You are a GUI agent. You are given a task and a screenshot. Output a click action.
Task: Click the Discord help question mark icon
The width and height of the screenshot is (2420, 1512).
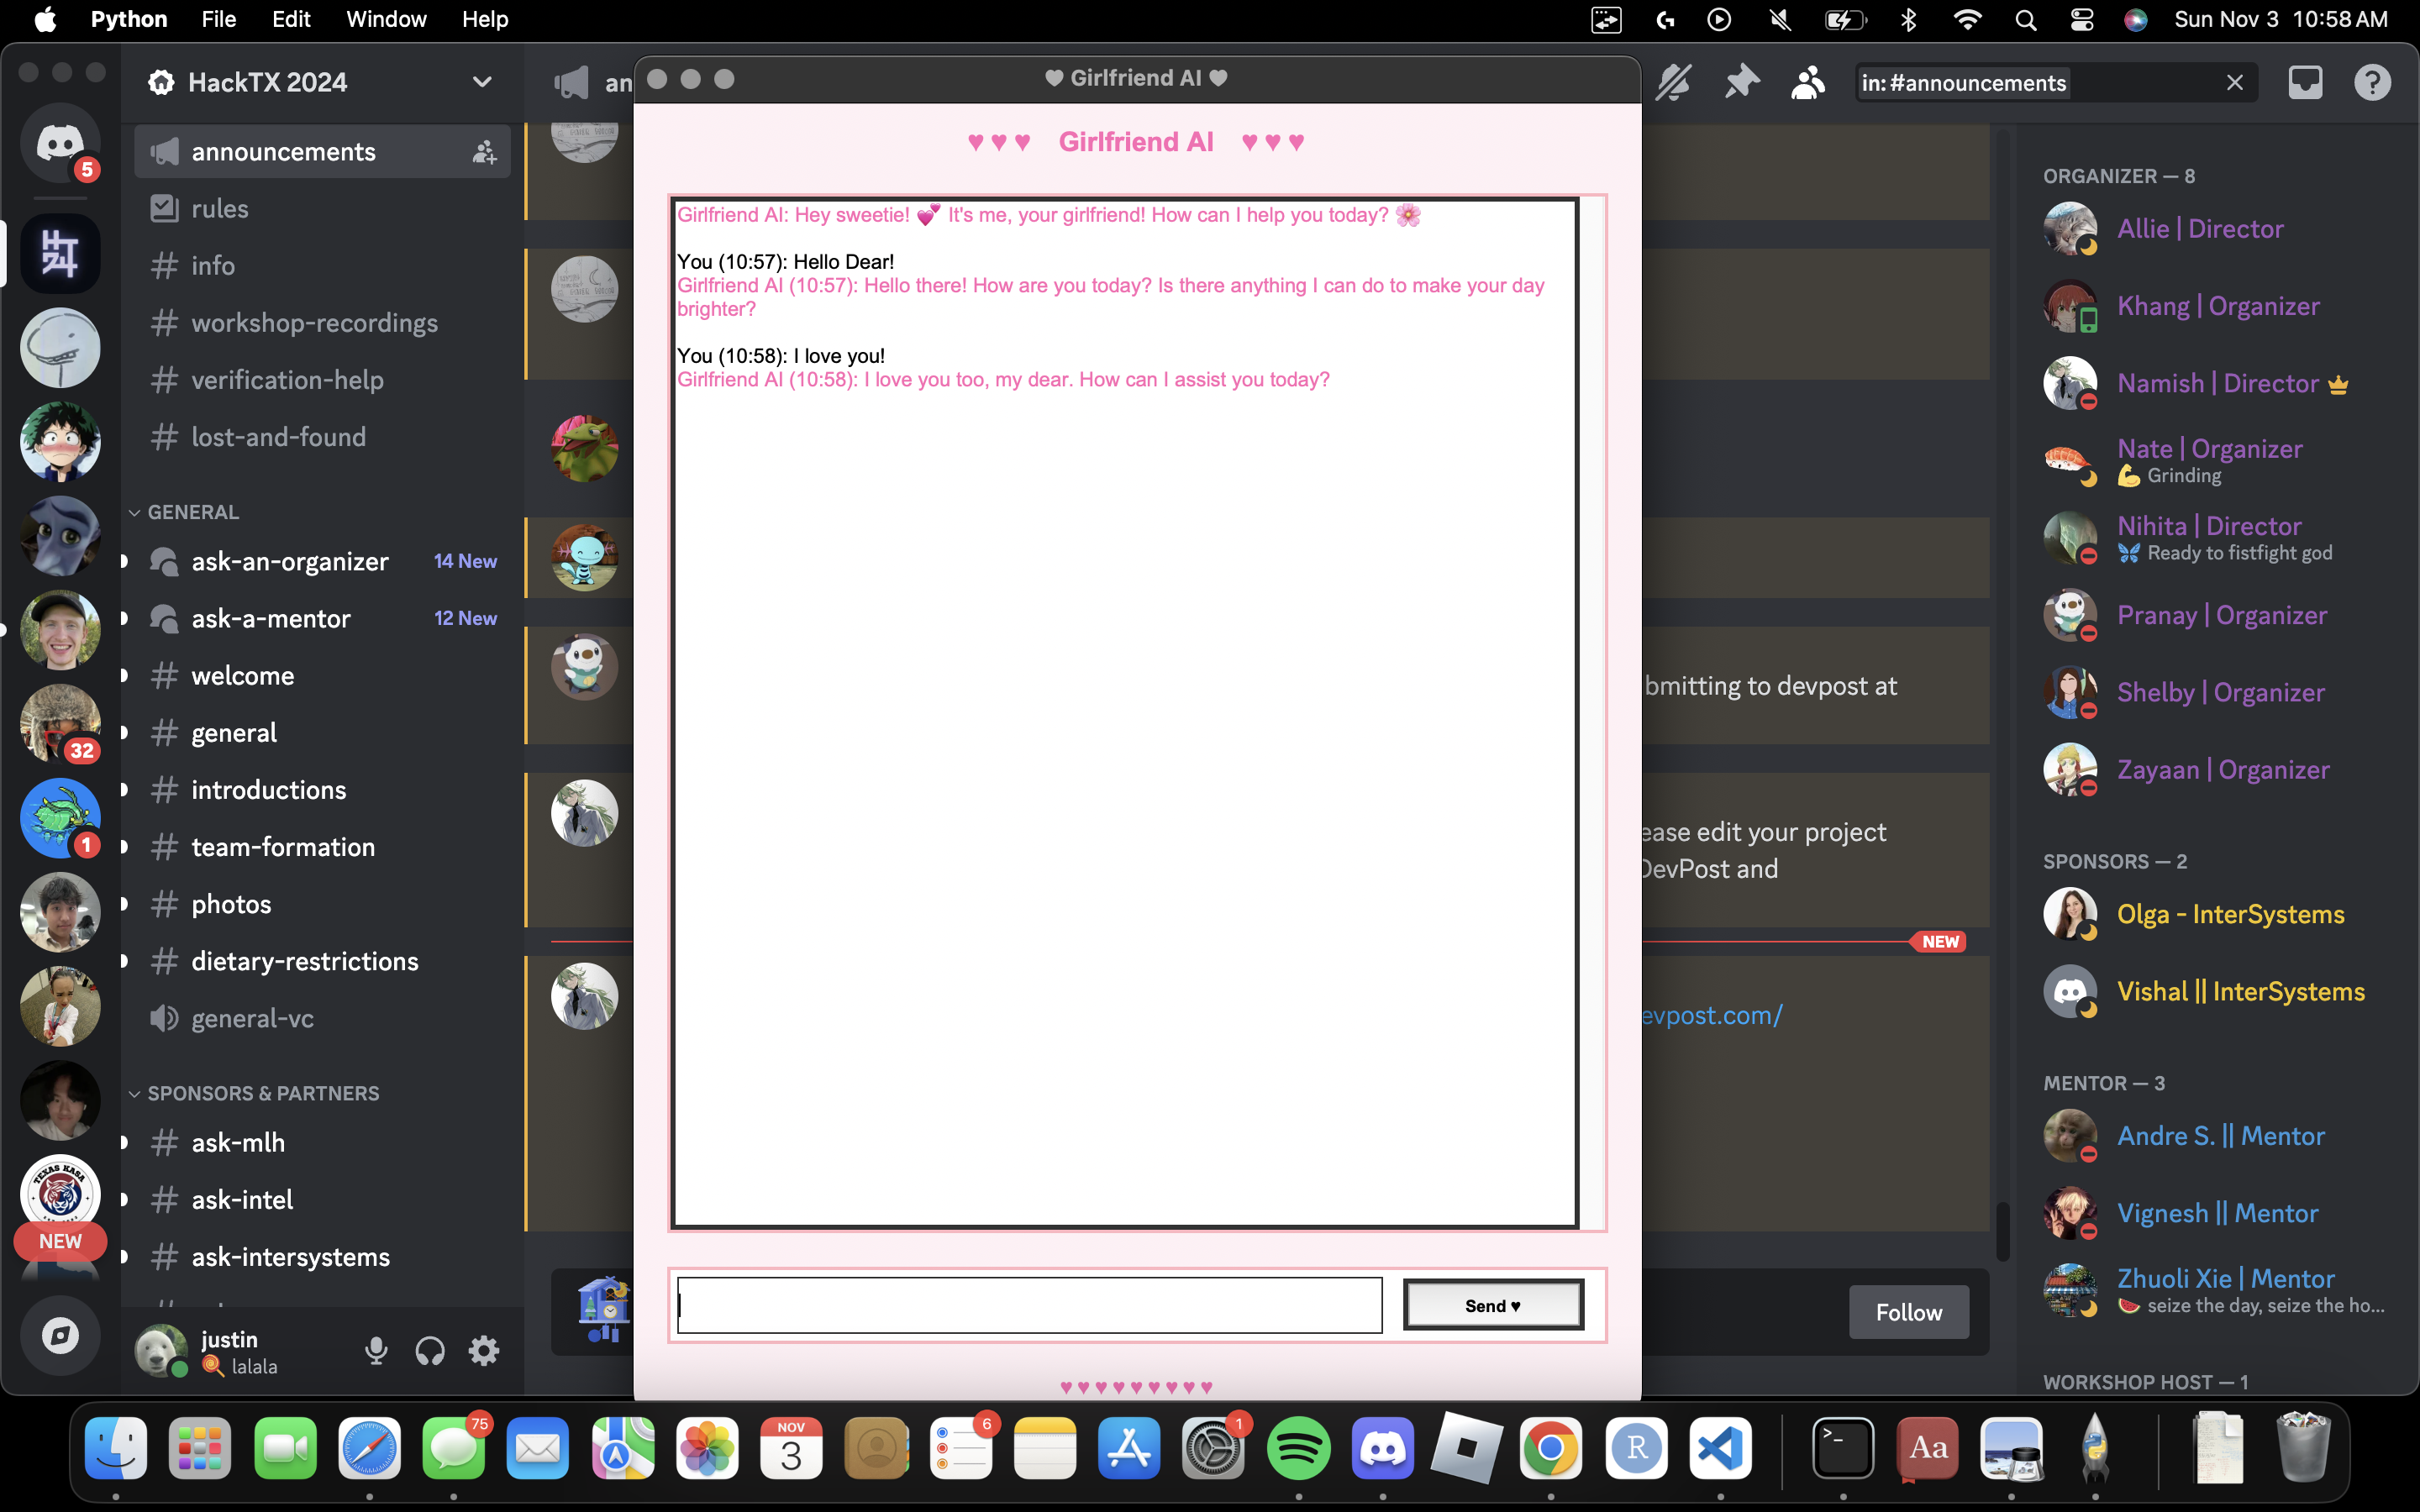tap(2372, 82)
